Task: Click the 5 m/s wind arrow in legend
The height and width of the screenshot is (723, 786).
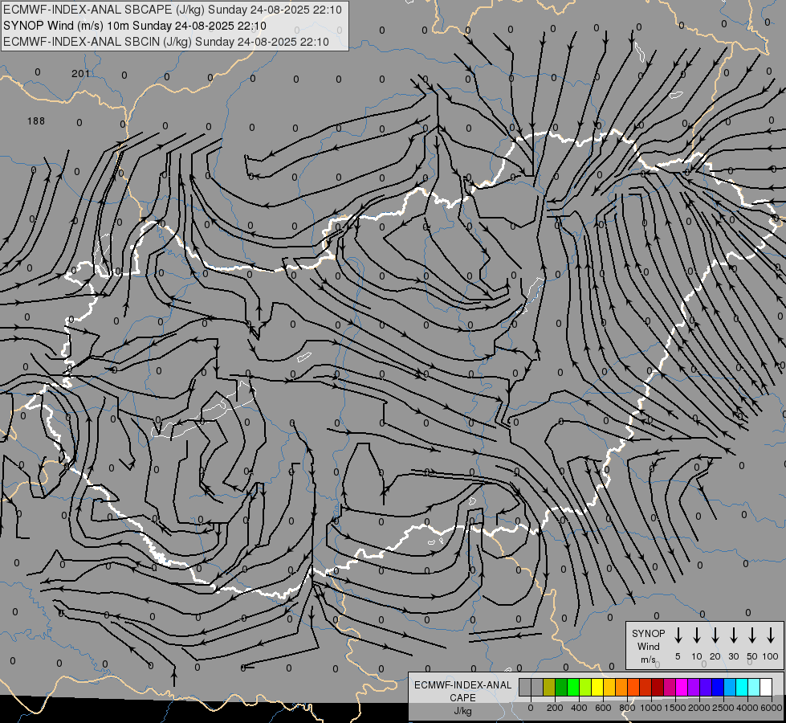Action: coord(678,635)
